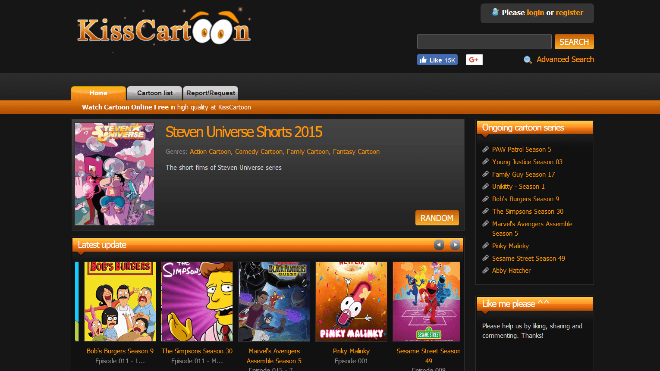Click the RANDOM button
This screenshot has width=660, height=371.
tap(437, 218)
